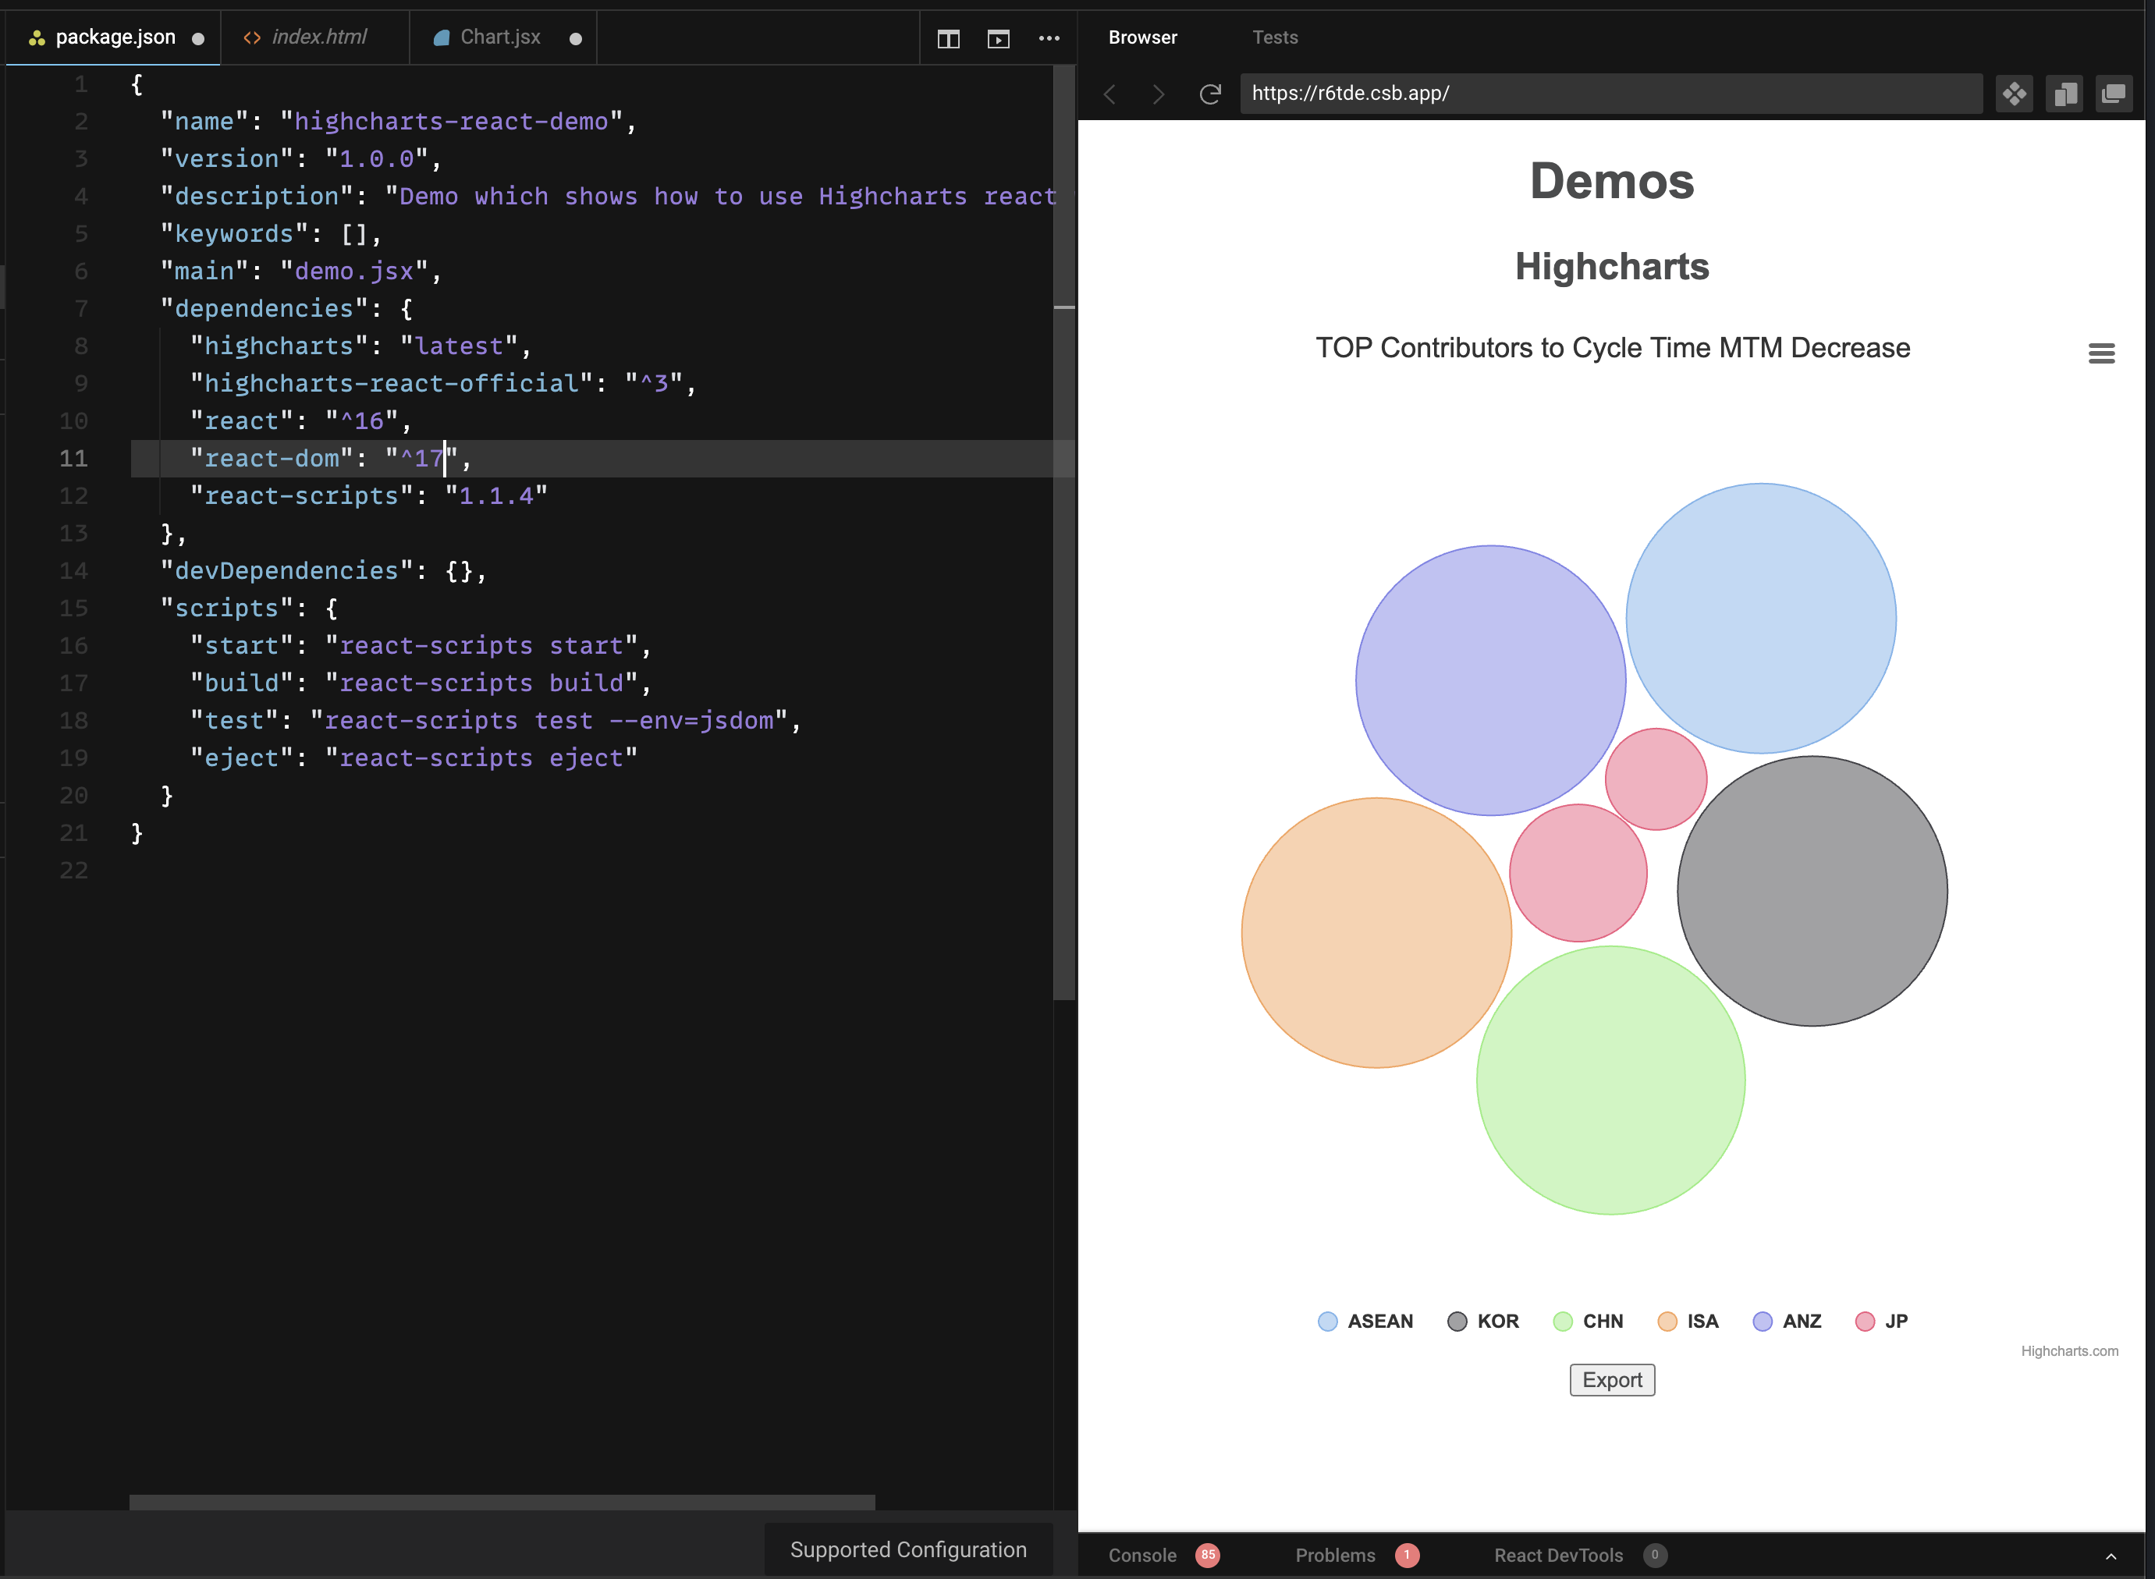Image resolution: width=2155 pixels, height=1579 pixels.
Task: Toggle the ASEAN series in the chart legend
Action: coord(1365,1321)
